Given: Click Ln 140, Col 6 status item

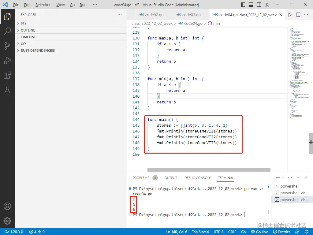Looking at the screenshot, I should coord(177,232).
